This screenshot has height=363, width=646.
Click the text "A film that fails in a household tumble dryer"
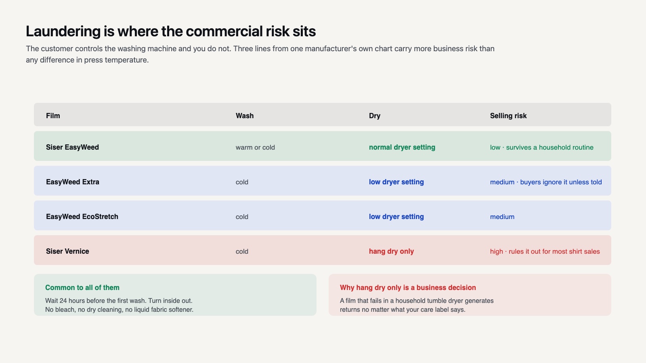coord(417,300)
